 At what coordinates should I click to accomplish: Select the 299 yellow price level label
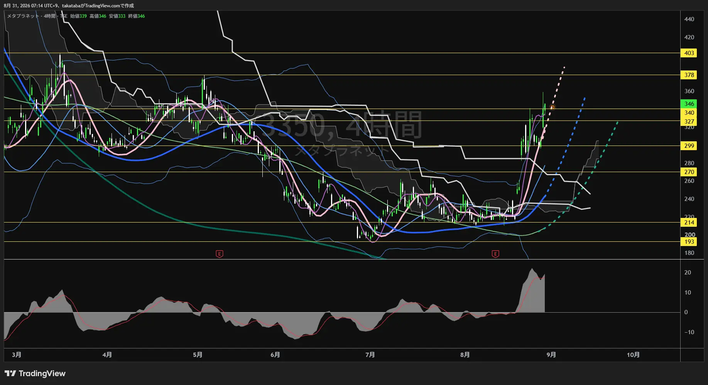689,146
